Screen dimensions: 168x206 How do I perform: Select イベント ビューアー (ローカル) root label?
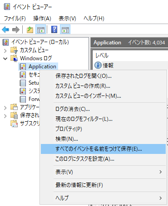(40, 42)
